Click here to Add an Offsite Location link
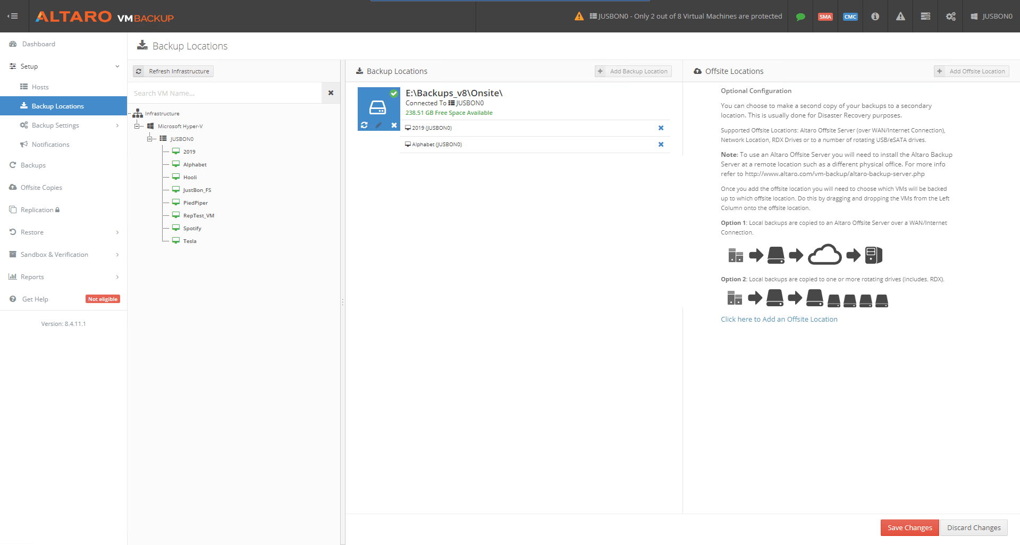This screenshot has width=1020, height=545. pos(779,319)
